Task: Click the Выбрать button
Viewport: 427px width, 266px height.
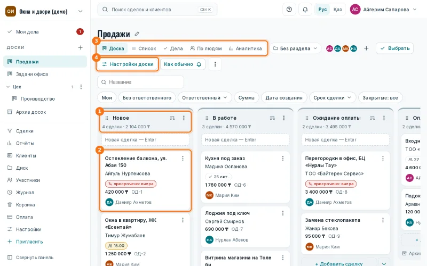Action: 394,48
